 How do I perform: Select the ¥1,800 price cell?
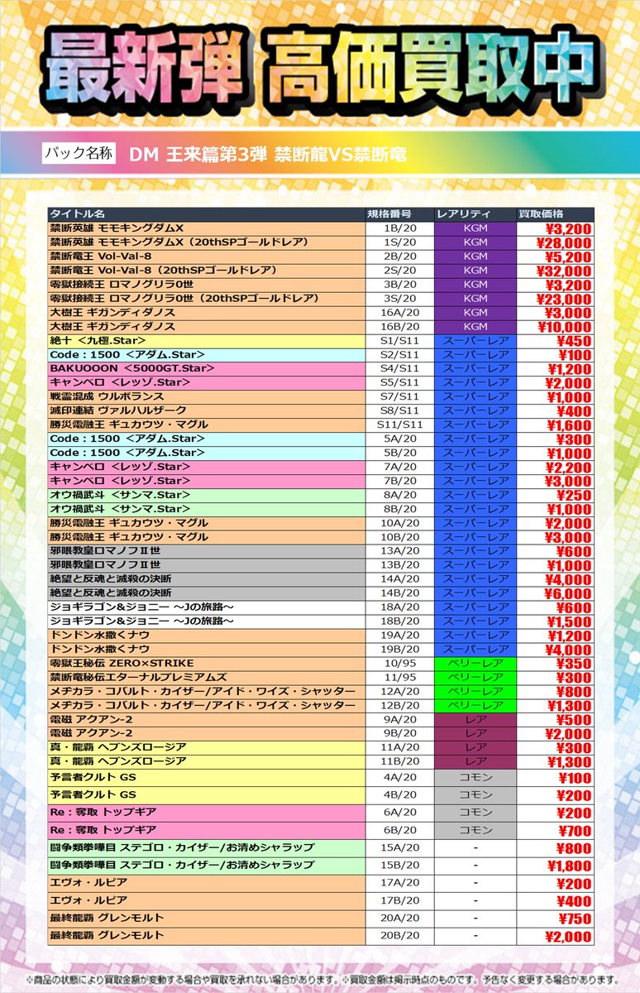pos(555,866)
